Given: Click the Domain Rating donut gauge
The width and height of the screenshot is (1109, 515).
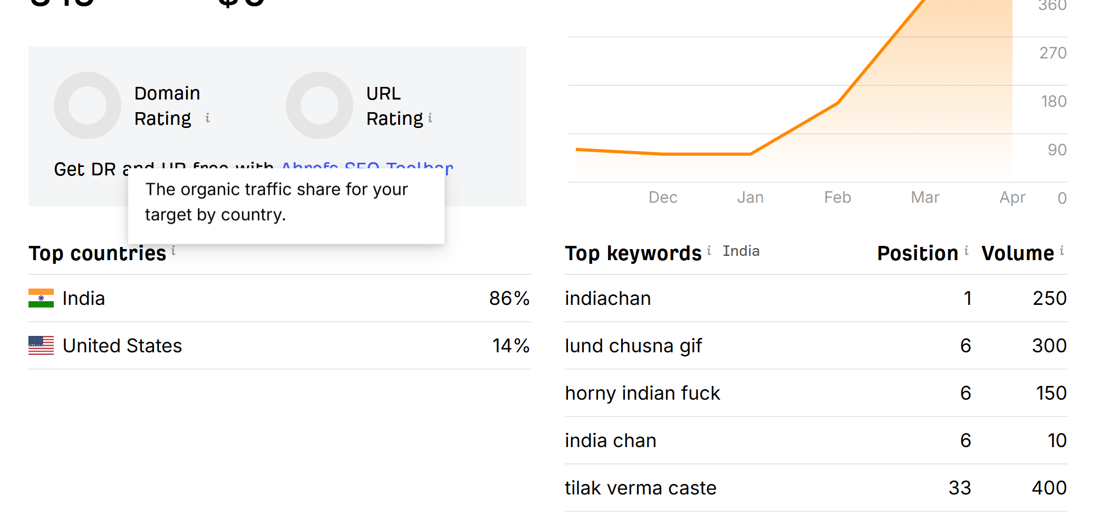Looking at the screenshot, I should (x=88, y=105).
